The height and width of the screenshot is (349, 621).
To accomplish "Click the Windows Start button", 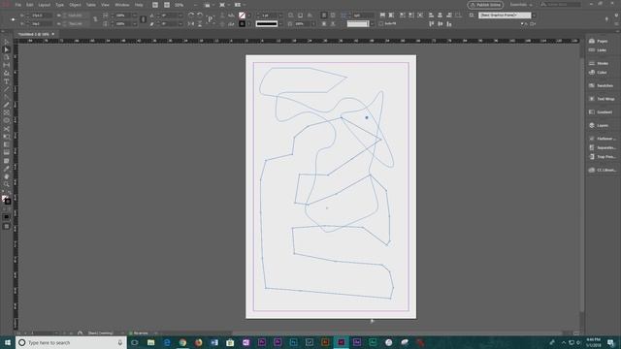I will tap(8, 342).
